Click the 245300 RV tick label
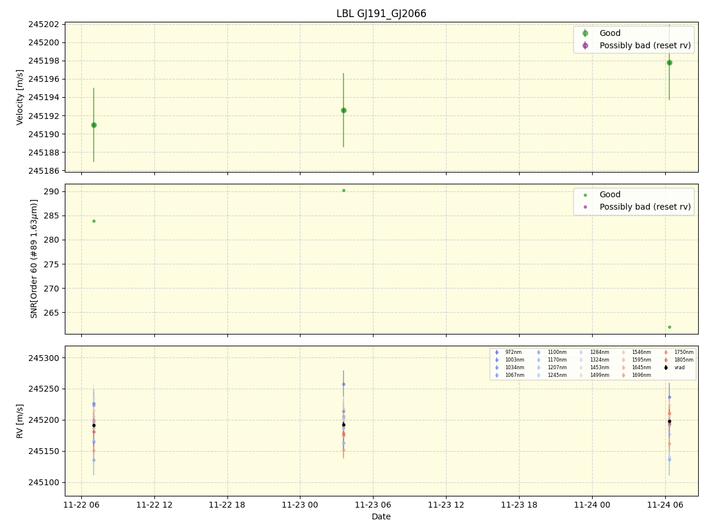Image resolution: width=707 pixels, height=530 pixels. click(x=44, y=358)
